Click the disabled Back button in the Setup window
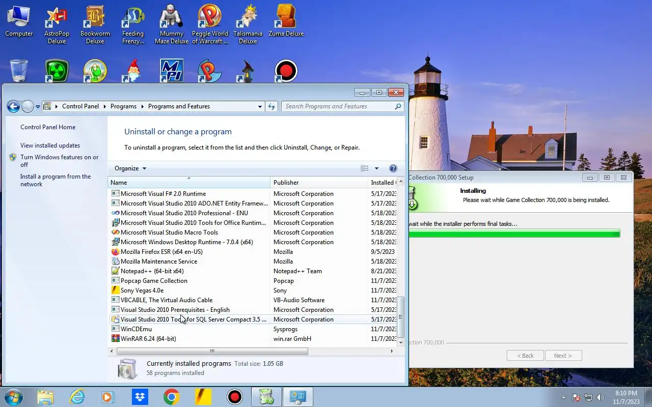 [x=525, y=356]
